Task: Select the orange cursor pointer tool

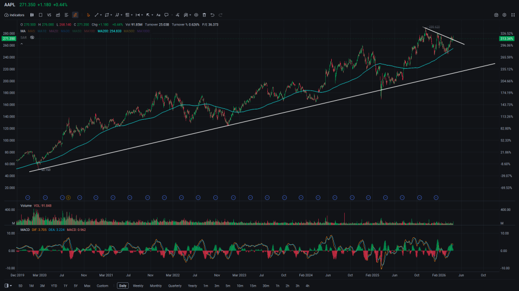Action: point(88,15)
